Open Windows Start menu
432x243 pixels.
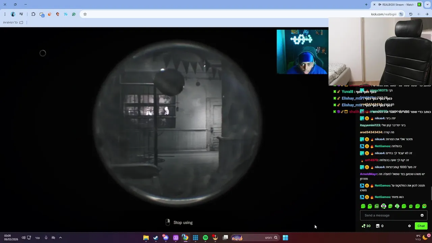(285, 238)
